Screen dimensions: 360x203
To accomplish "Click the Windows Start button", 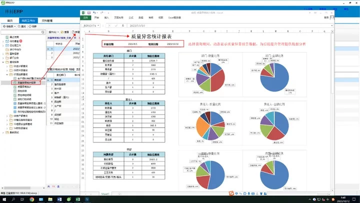I will tap(4, 198).
